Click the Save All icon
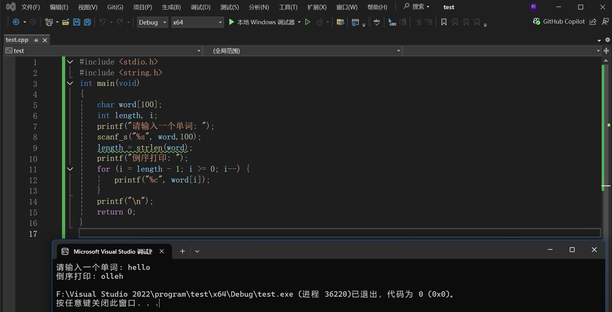Image resolution: width=612 pixels, height=312 pixels. point(88,22)
